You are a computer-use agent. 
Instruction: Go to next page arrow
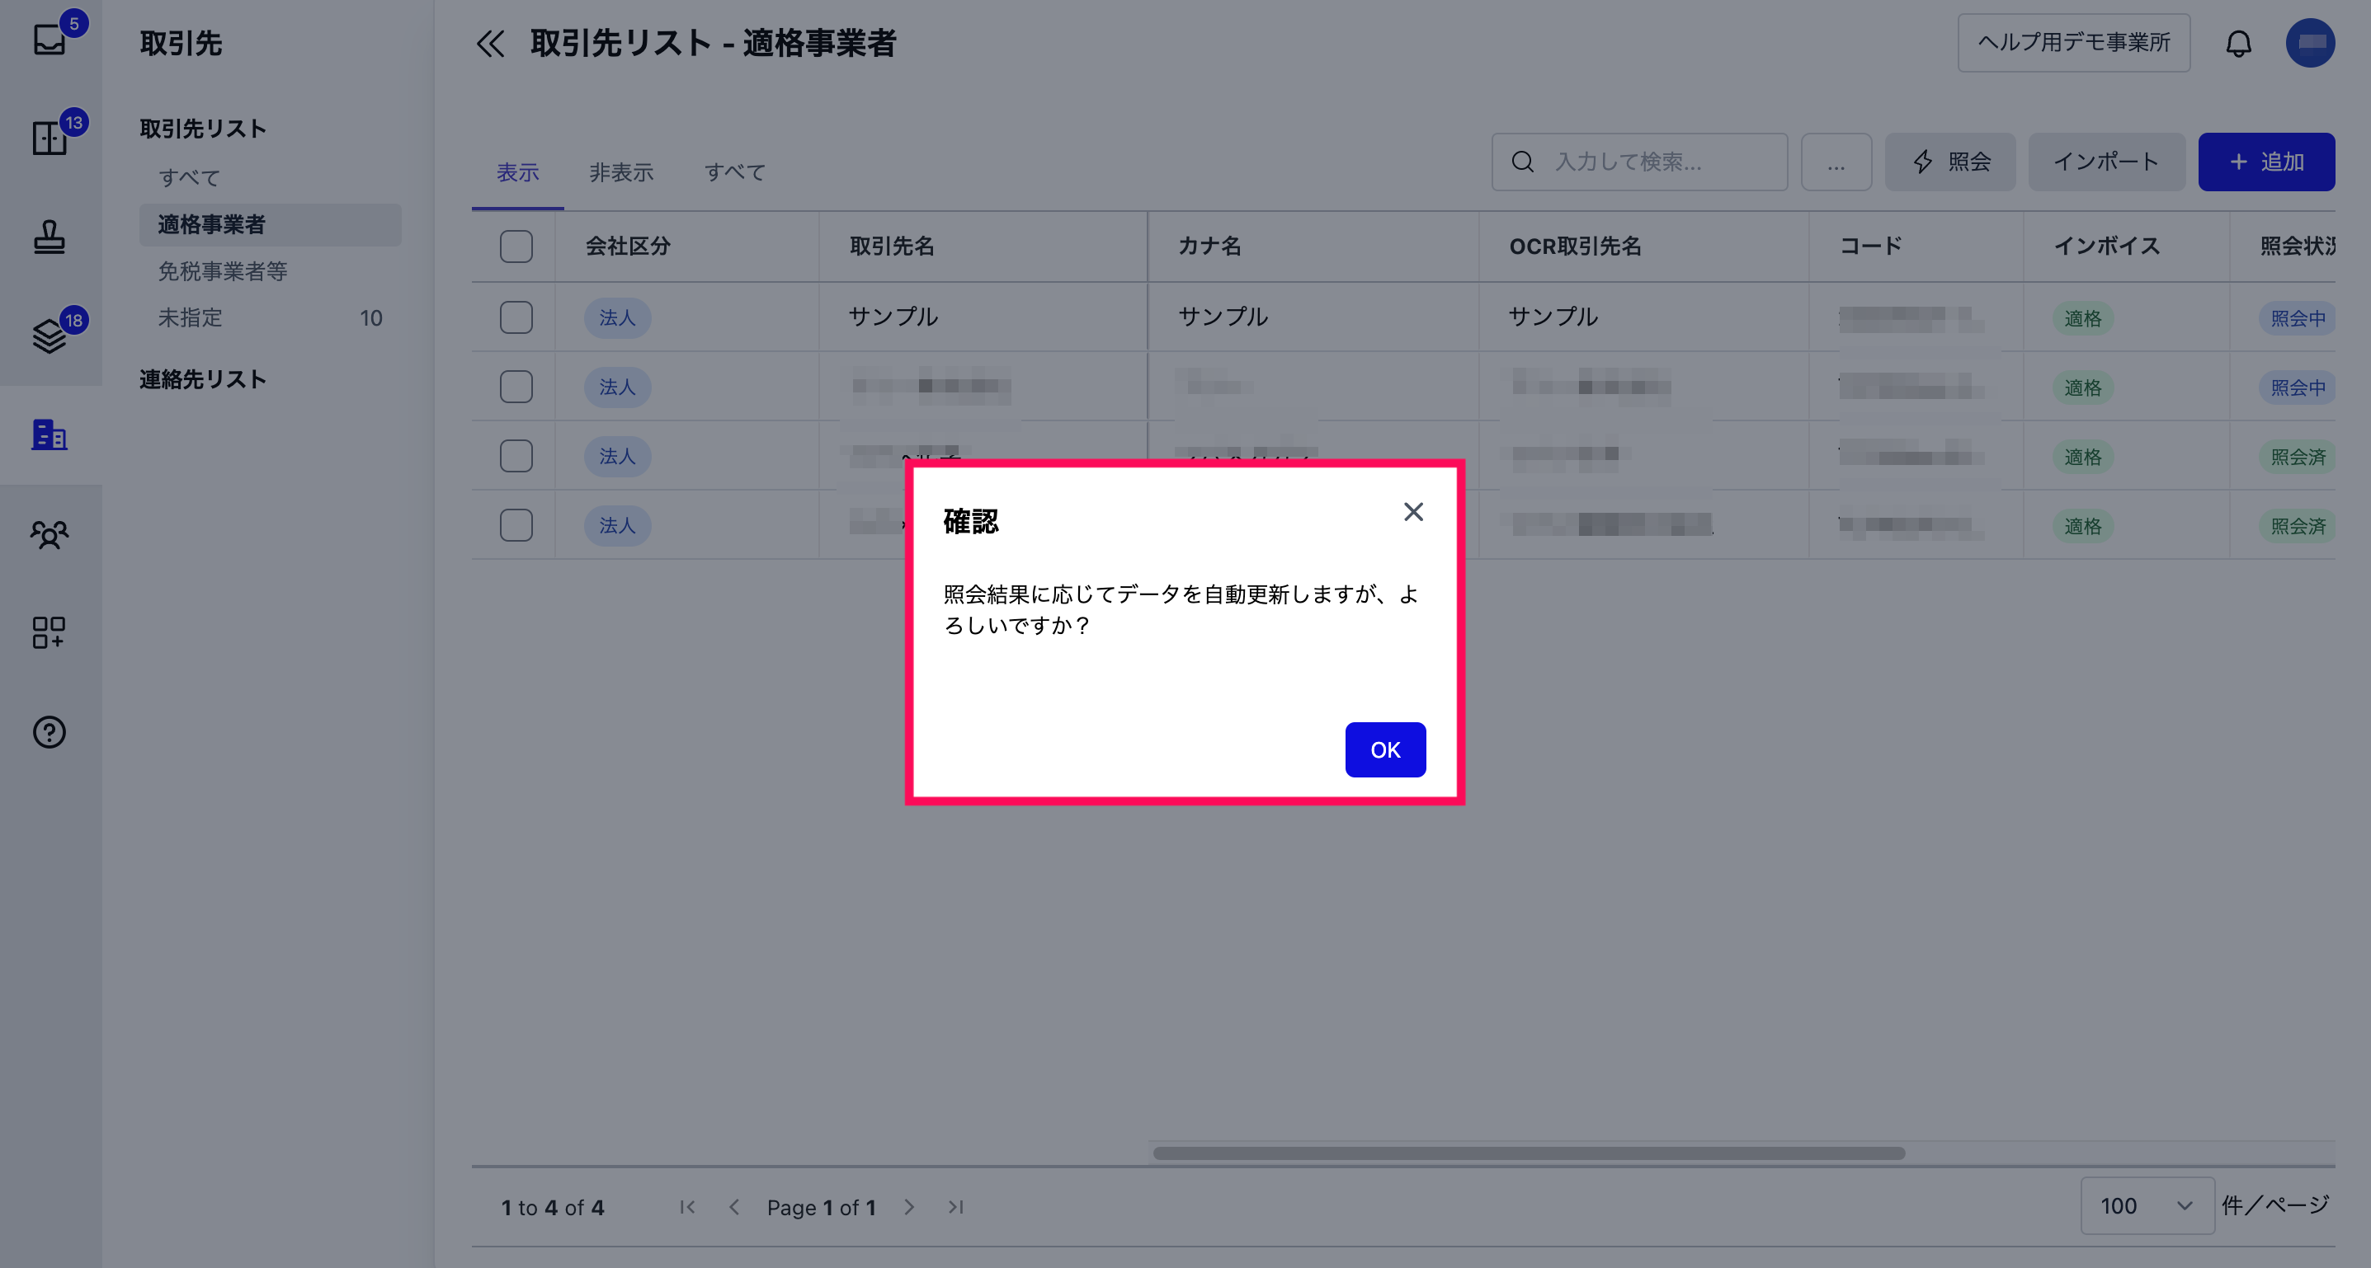909,1207
